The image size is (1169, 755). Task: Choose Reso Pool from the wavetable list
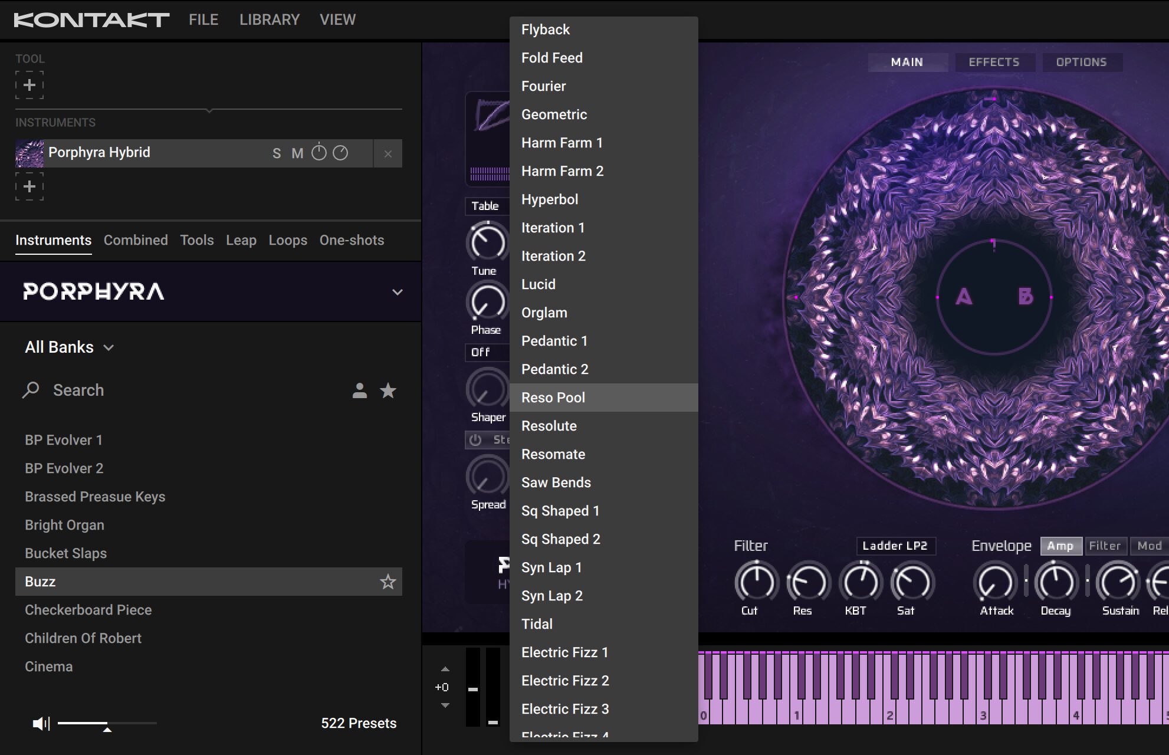(x=553, y=398)
